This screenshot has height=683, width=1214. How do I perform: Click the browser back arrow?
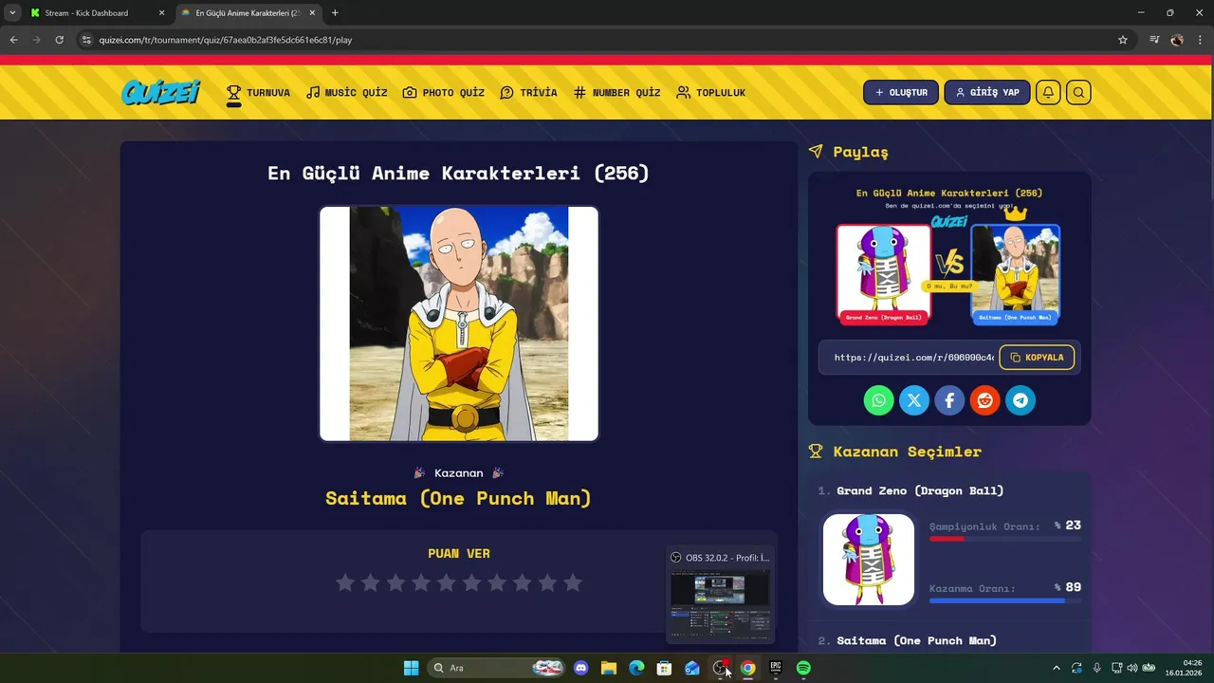click(x=13, y=40)
